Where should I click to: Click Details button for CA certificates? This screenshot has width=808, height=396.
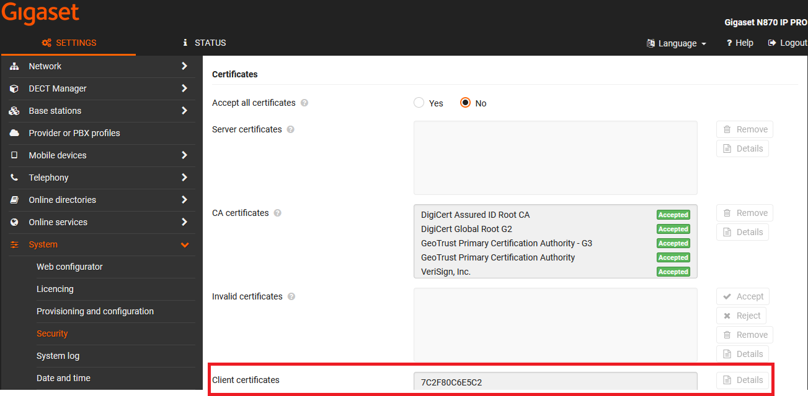coord(742,232)
